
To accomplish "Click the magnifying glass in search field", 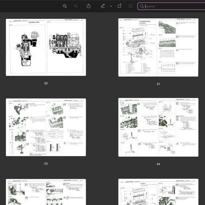I will point(142,6).
